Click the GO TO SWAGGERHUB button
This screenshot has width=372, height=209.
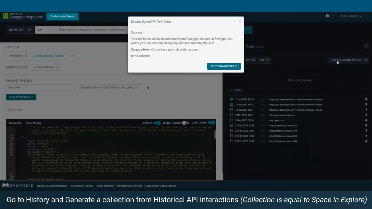224,66
